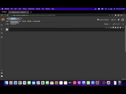
Task: Open the command palette icon in left sidebar
Action: [x=2, y=73]
